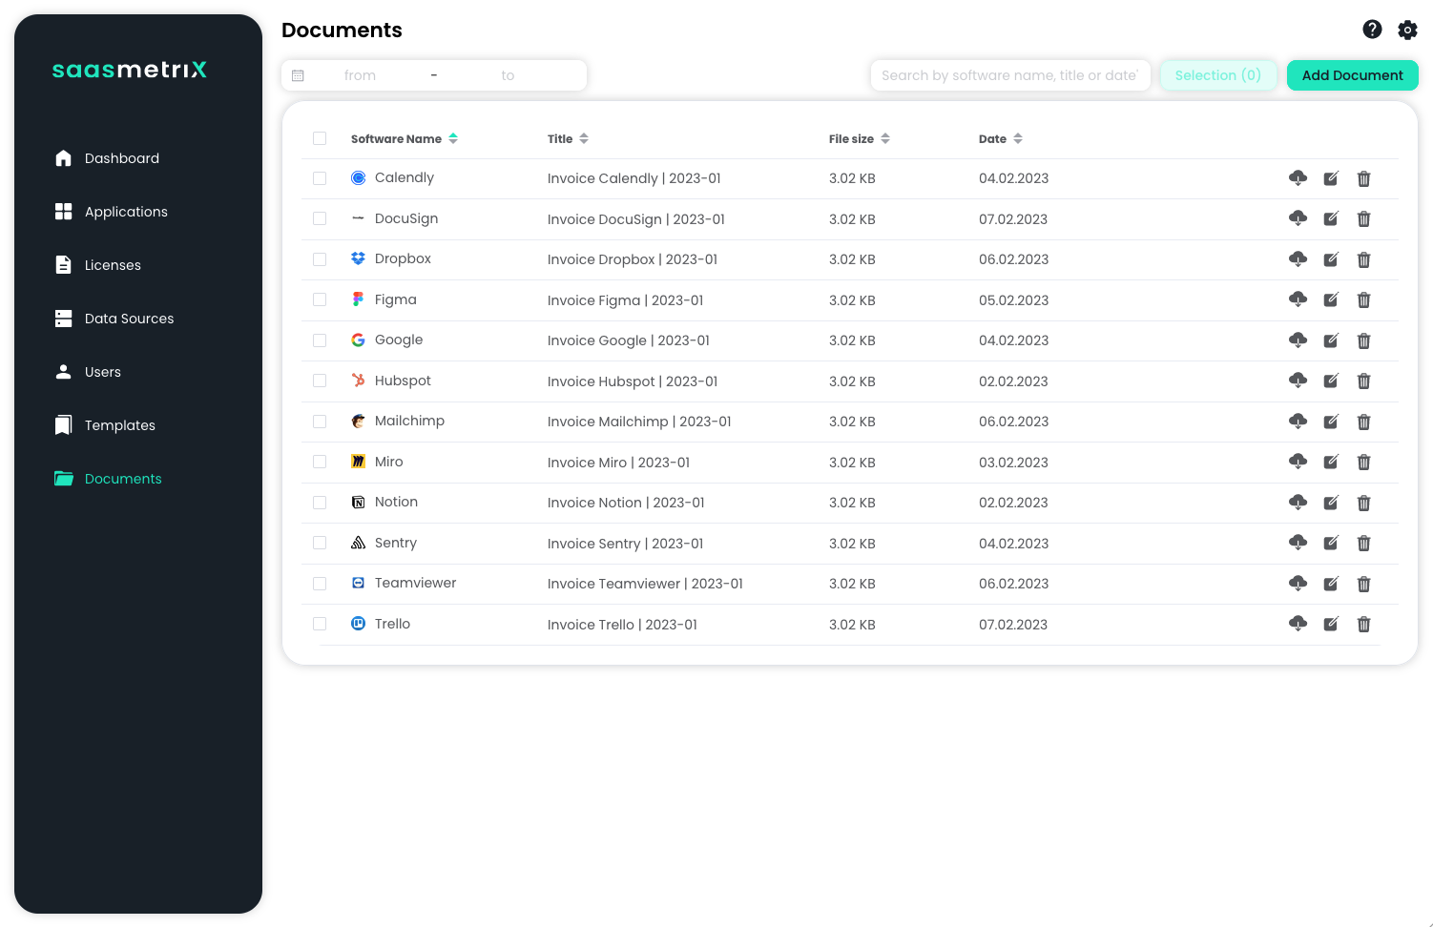Sort documents by Date
The width and height of the screenshot is (1433, 927).
tap(1017, 138)
